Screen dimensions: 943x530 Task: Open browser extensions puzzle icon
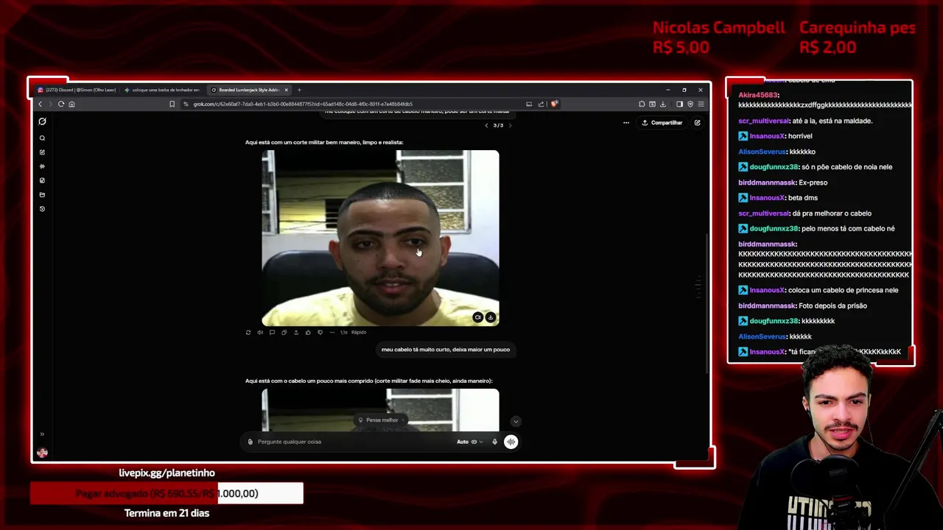tap(642, 104)
